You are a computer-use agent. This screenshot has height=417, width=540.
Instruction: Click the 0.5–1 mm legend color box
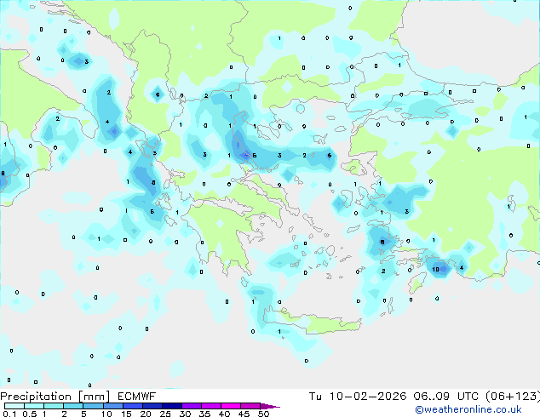tap(34, 406)
